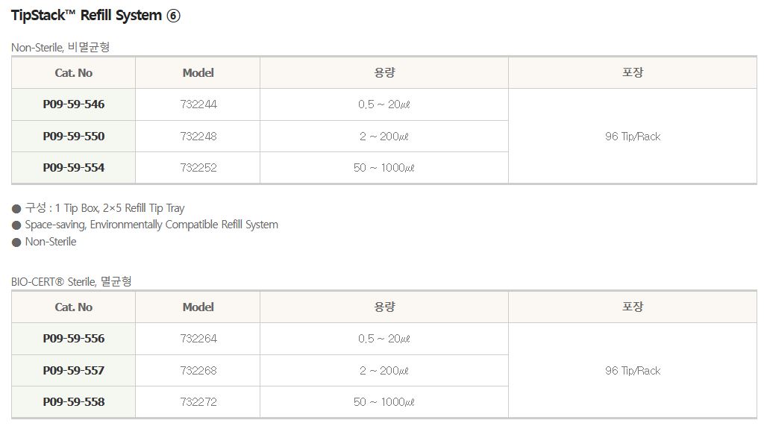Click catalog number P09-59-550
Image resolution: width=764 pixels, height=429 pixels.
pos(74,137)
